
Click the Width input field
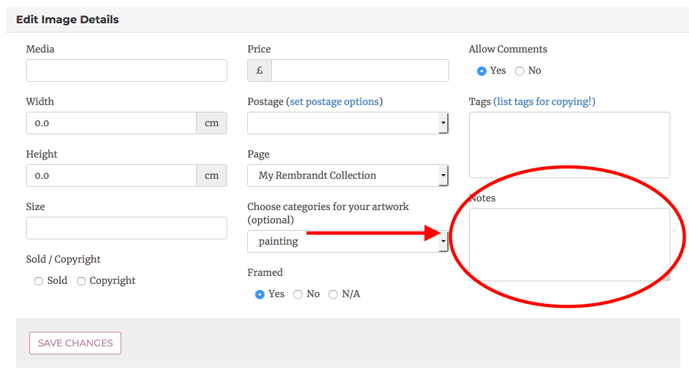111,123
